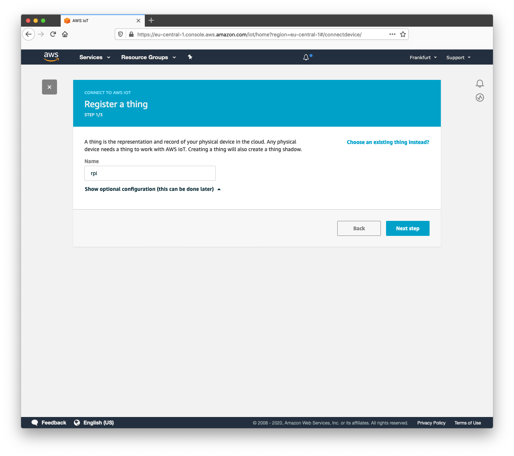Click the globe icon next to English
This screenshot has height=456, width=514.
[x=77, y=422]
